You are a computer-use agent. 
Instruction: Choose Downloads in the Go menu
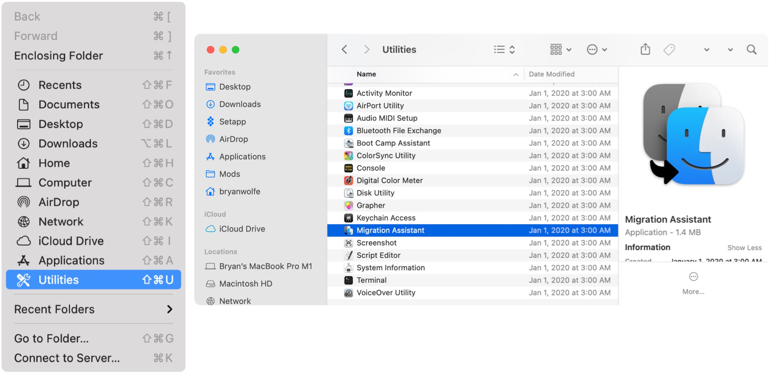(x=94, y=144)
